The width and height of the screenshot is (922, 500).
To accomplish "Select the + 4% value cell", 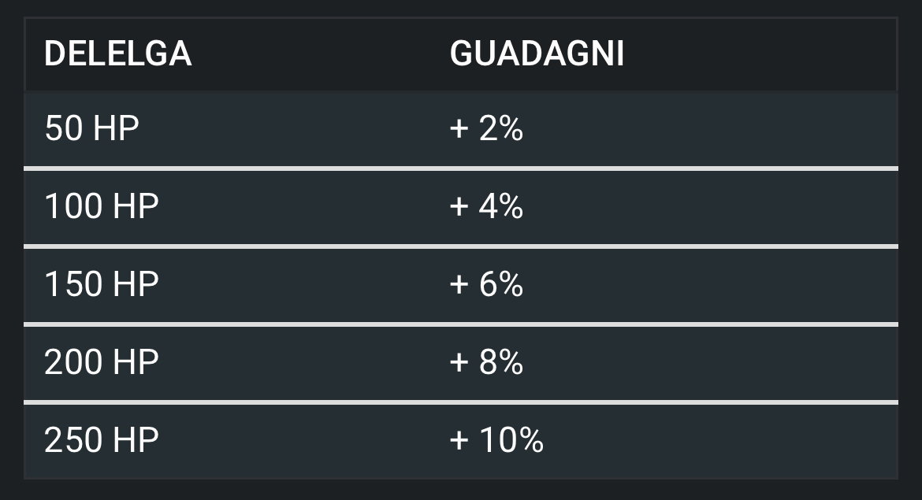I will point(486,206).
